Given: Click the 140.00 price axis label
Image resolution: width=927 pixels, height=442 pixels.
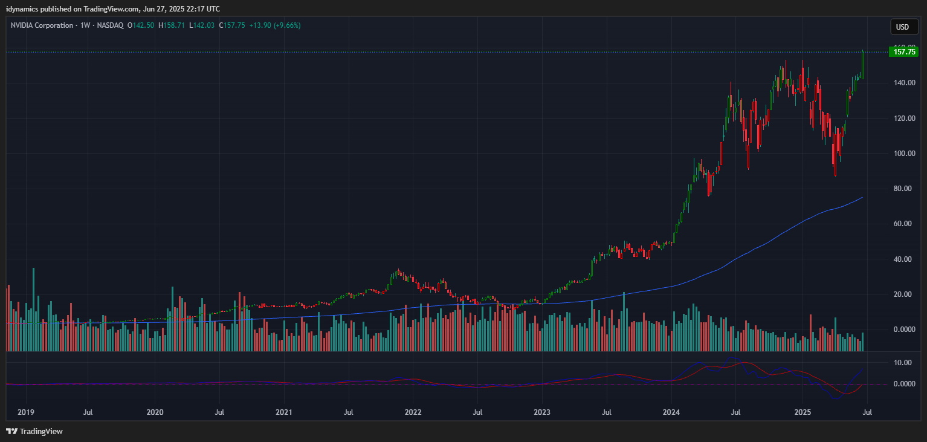Looking at the screenshot, I should tap(904, 83).
